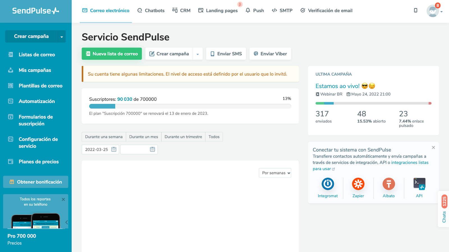The height and width of the screenshot is (252, 449).
Task: Select the Todos period filter
Action: pos(214,137)
